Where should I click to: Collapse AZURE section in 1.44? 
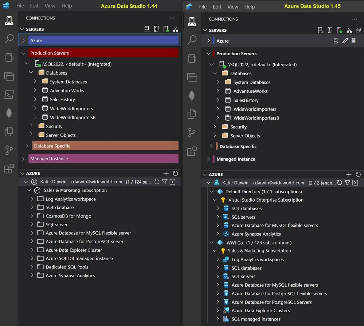22,174
